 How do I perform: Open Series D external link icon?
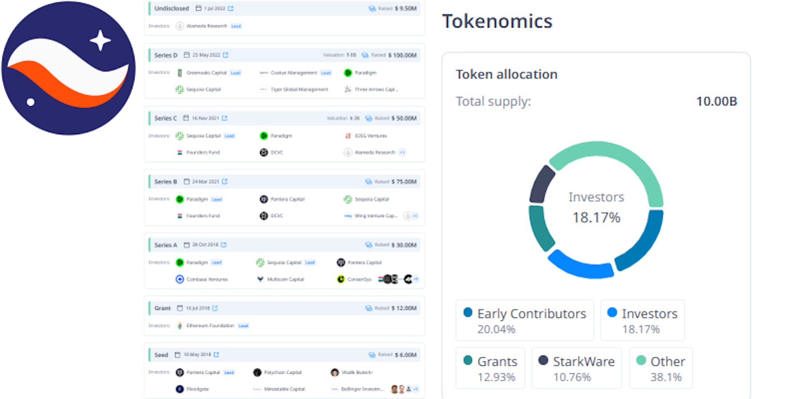pyautogui.click(x=226, y=55)
